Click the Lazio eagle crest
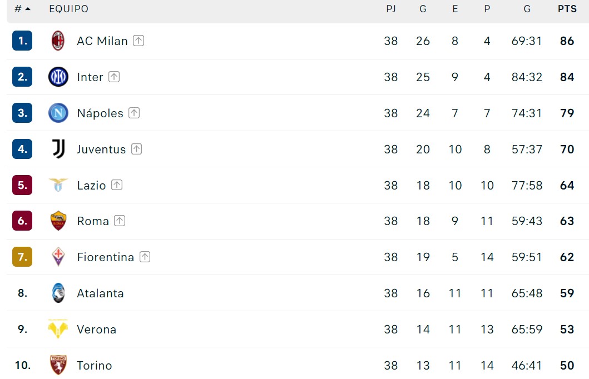The height and width of the screenshot is (379, 589). pyautogui.click(x=58, y=185)
